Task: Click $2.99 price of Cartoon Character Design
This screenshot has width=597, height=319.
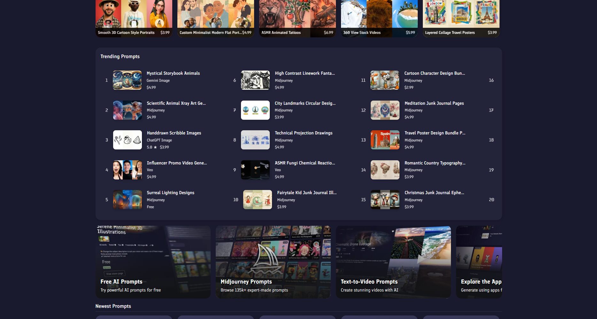Action: [409, 87]
